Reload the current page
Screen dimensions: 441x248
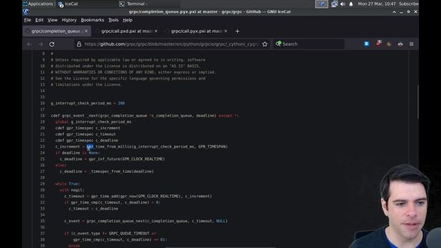click(x=52, y=44)
